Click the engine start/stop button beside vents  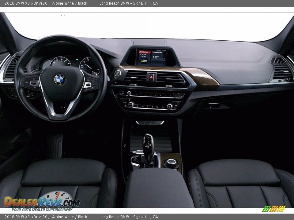(118, 73)
